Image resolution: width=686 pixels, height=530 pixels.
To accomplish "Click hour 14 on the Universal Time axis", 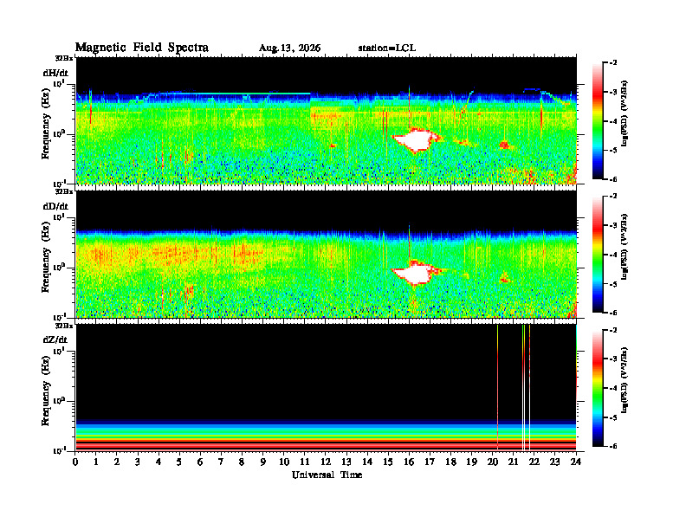I will click(367, 462).
